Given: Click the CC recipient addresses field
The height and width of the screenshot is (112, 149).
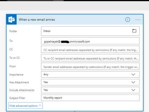Looking at the screenshot, I should click(x=90, y=49).
